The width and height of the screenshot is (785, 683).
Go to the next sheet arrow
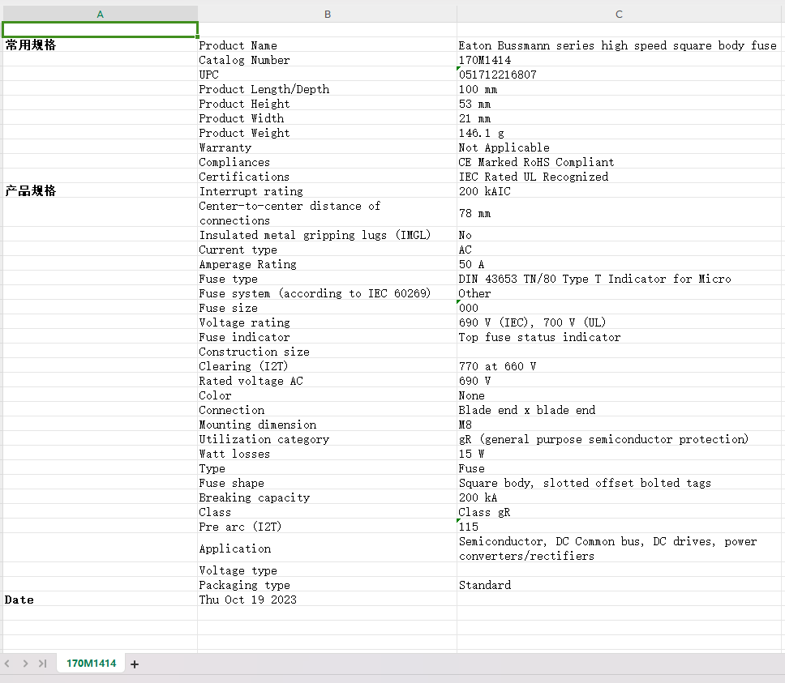click(25, 664)
